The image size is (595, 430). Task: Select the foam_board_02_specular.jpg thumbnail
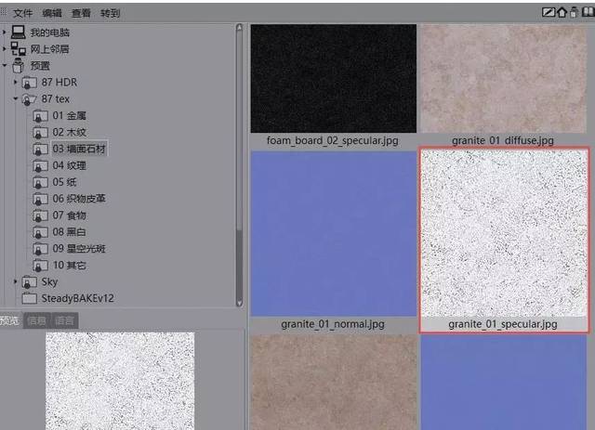333,85
